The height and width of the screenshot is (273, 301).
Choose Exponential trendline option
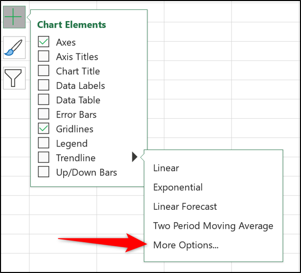(178, 187)
